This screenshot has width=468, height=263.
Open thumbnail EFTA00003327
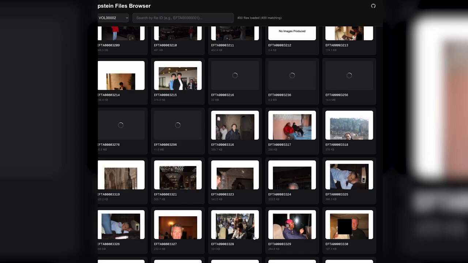(178, 224)
